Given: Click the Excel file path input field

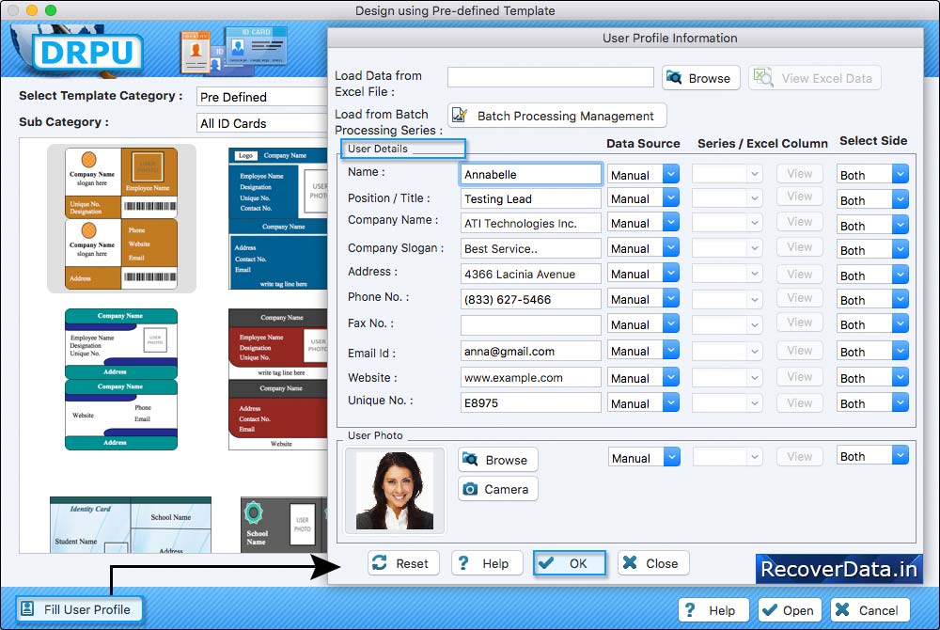Looking at the screenshot, I should coord(550,77).
